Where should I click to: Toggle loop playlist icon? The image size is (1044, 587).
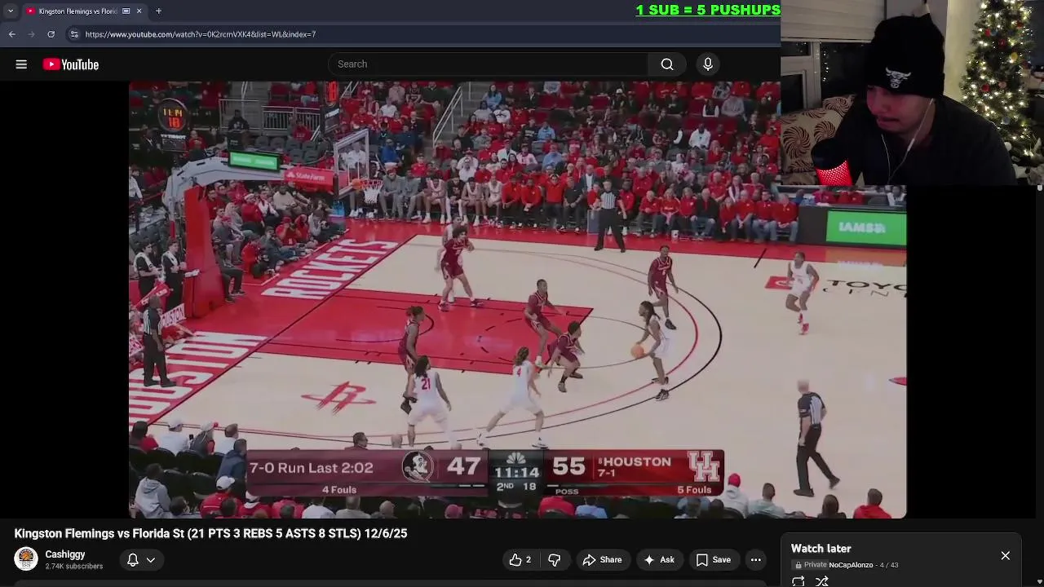pos(798,581)
